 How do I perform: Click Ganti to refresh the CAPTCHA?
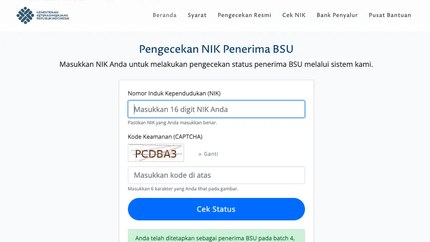pos(211,154)
